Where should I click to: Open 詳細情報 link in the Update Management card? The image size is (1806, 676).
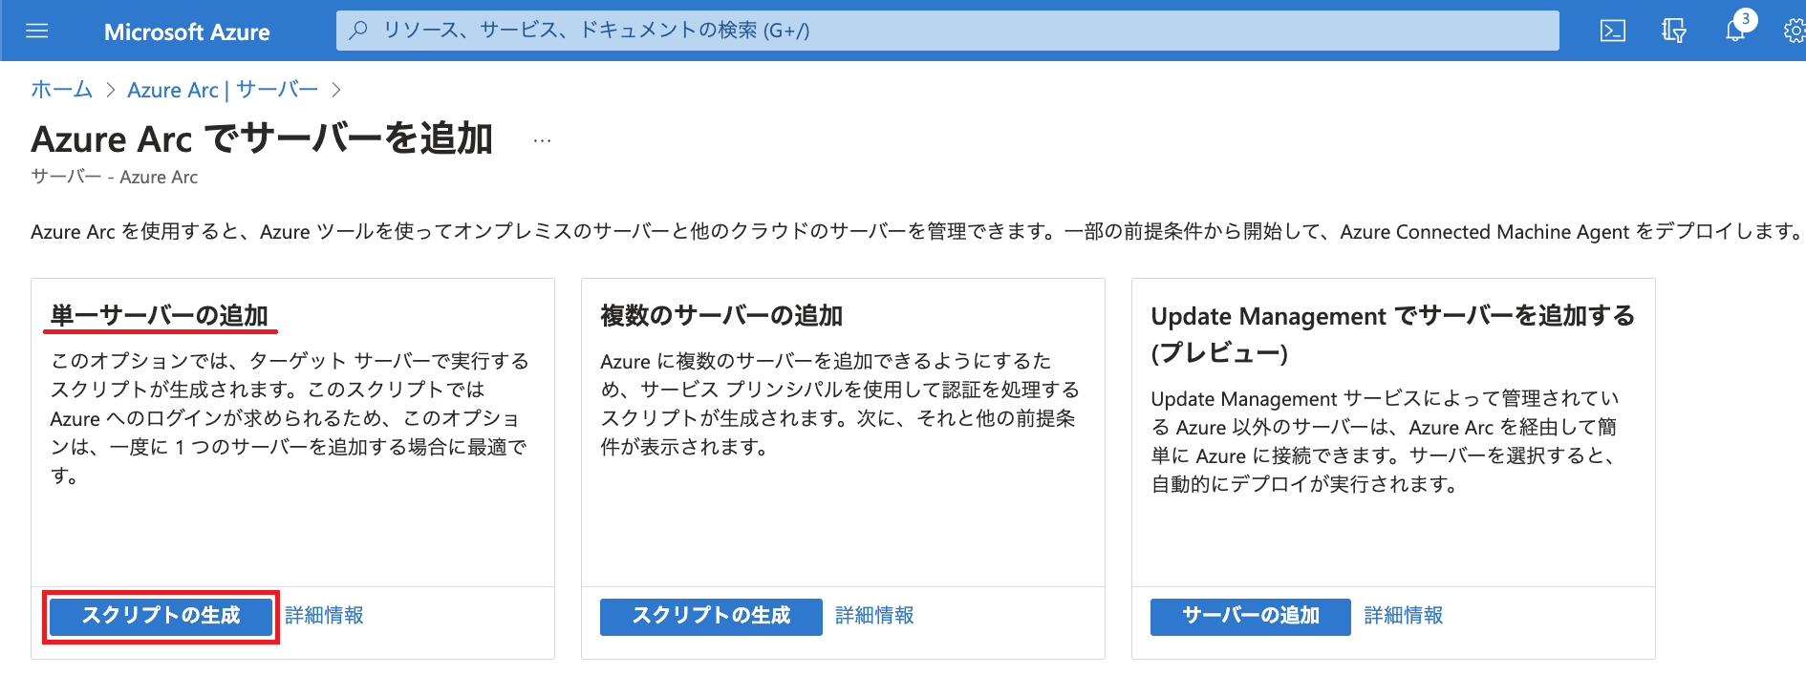(x=1404, y=616)
